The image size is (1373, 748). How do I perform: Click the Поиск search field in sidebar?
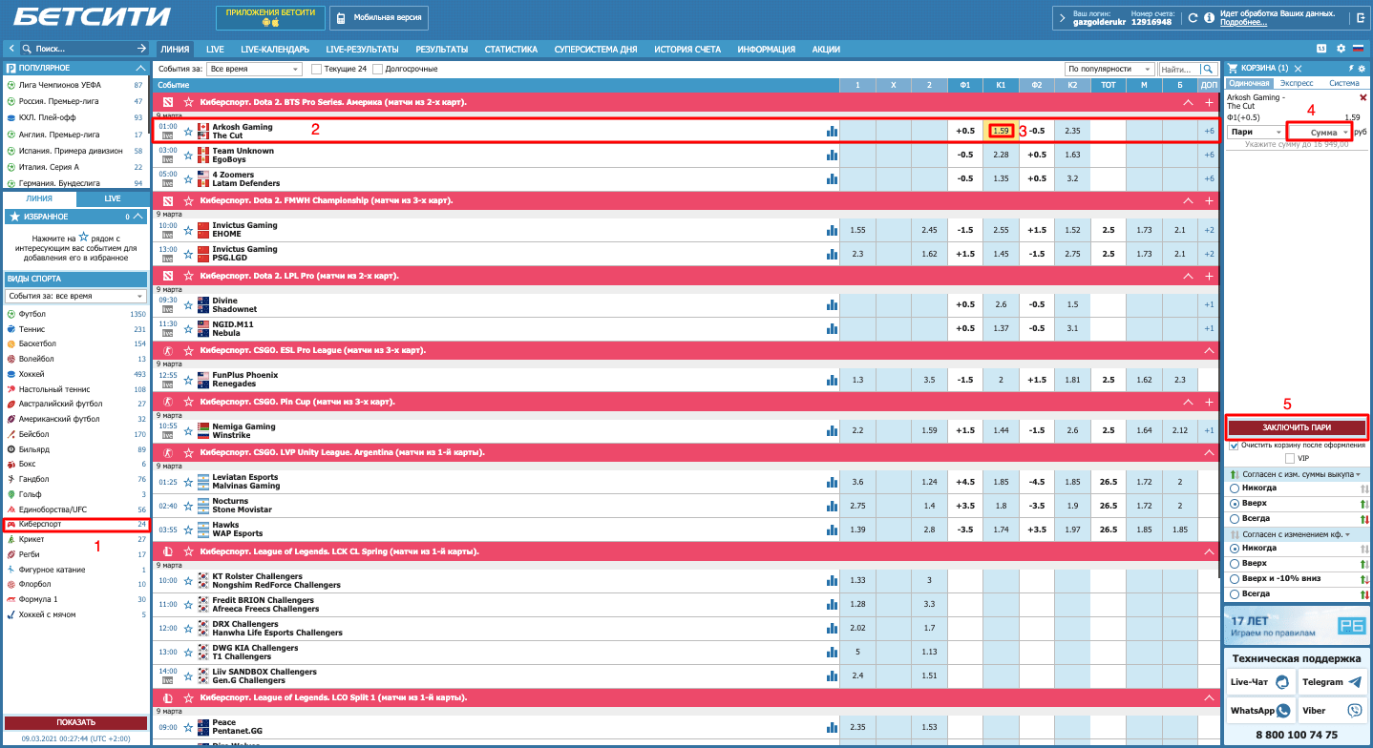tap(82, 48)
